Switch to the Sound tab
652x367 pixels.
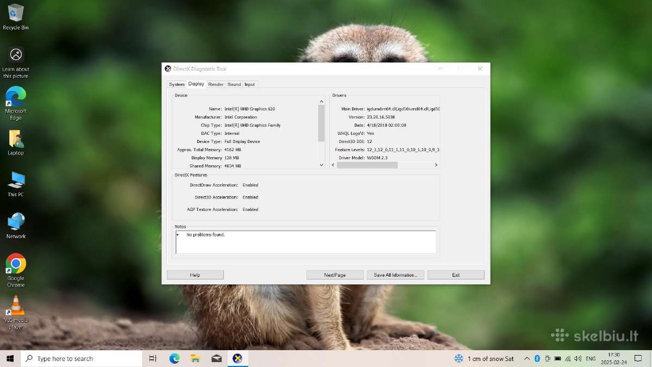pyautogui.click(x=234, y=84)
